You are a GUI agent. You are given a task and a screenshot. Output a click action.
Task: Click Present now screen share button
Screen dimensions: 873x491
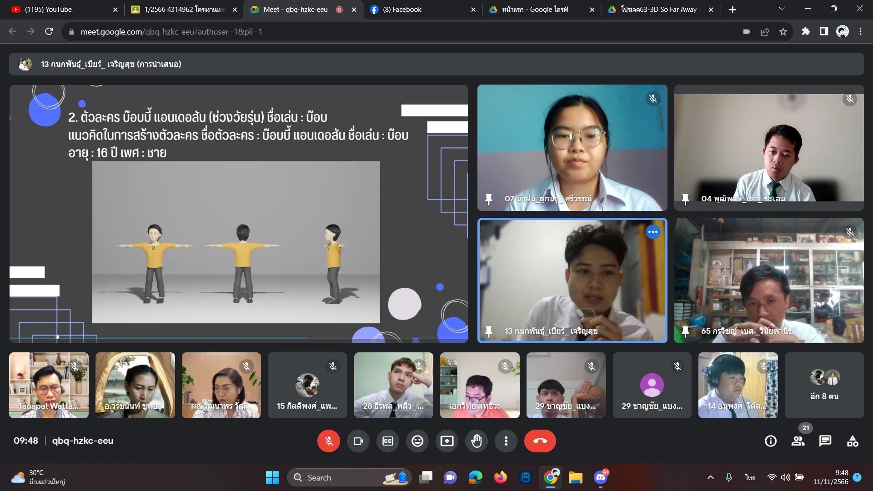click(x=447, y=441)
